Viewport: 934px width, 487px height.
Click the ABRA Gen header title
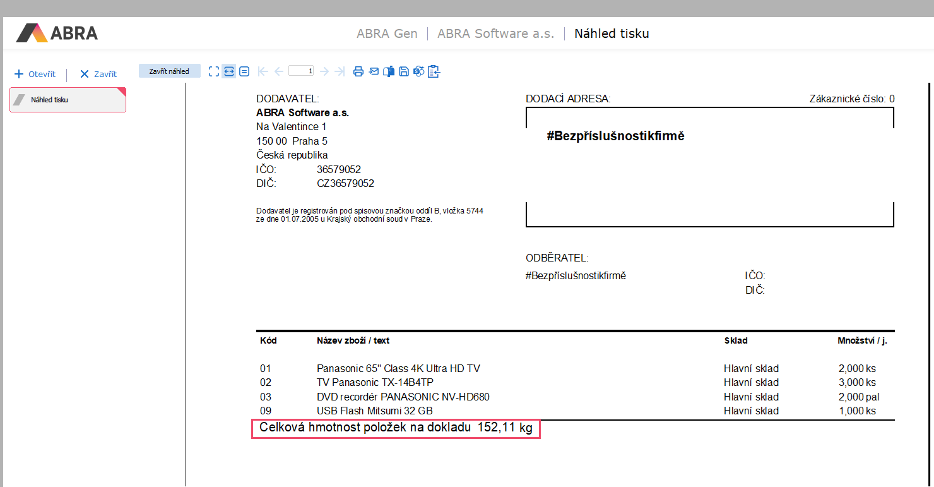click(x=387, y=33)
